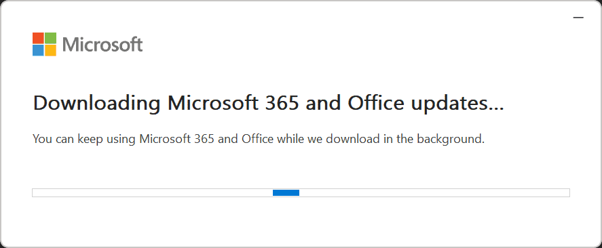Click the blue square of Microsoft logo

pos(38,51)
